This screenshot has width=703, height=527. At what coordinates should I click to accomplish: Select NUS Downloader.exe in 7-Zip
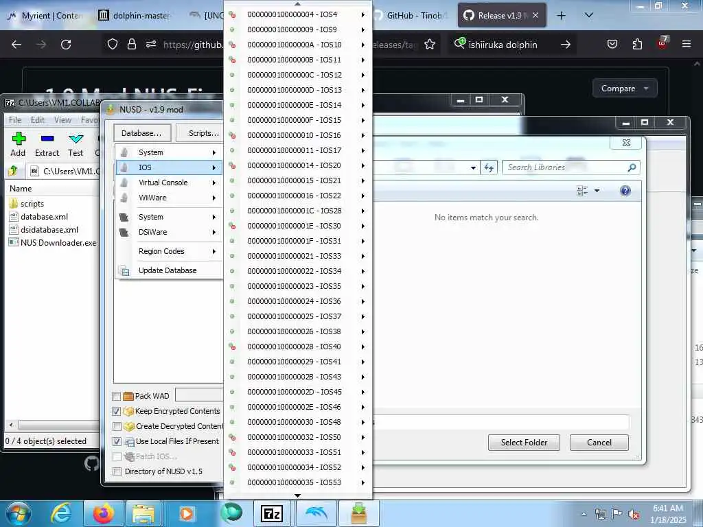[53, 243]
